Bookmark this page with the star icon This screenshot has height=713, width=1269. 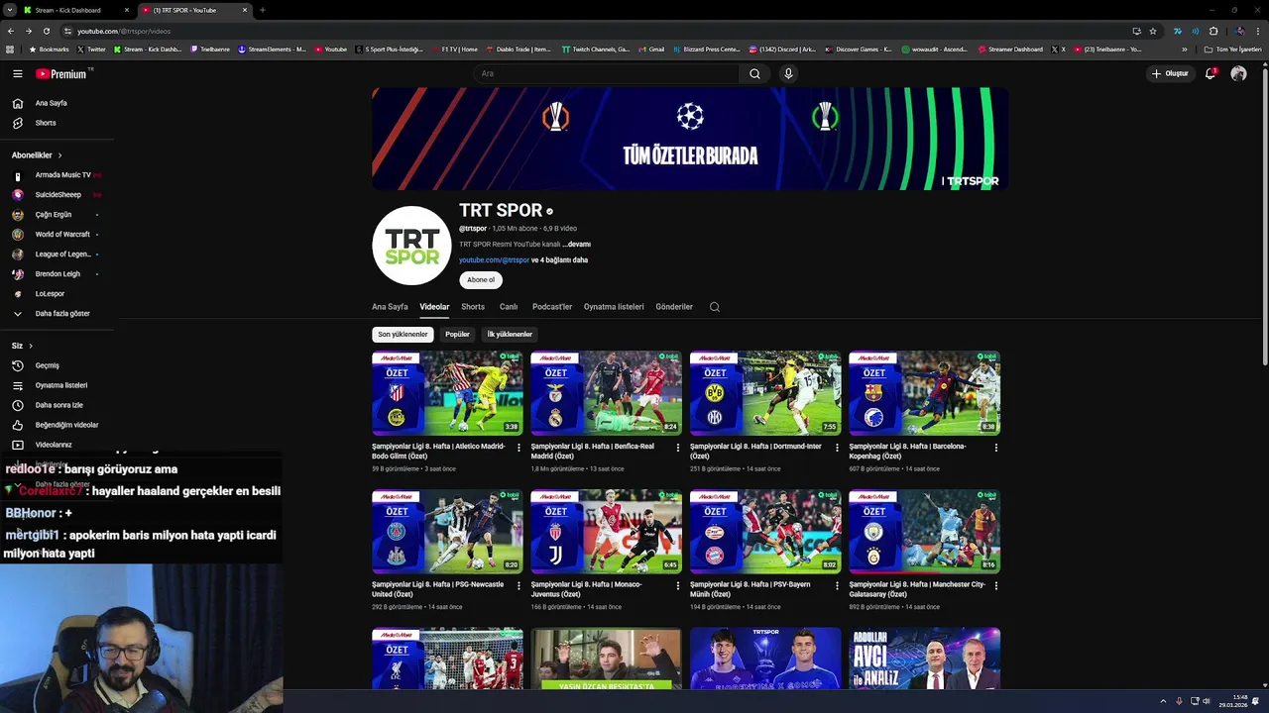pos(1153,31)
